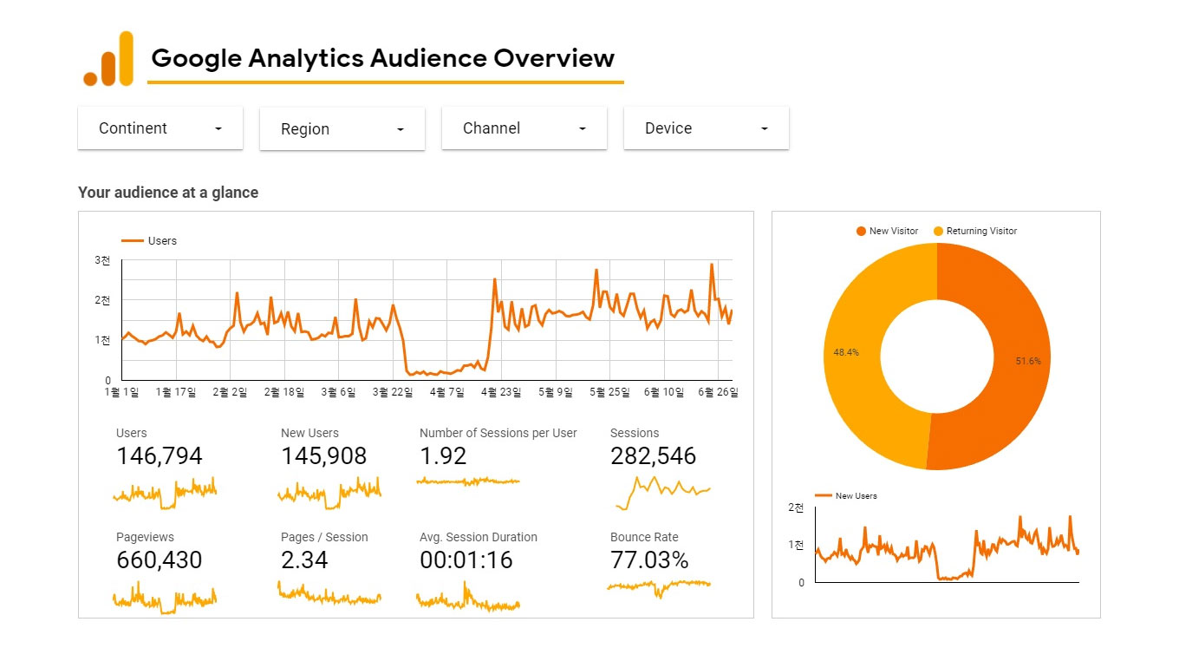Click the Bounce Rate sparkline under 77.03%
This screenshot has height=648, width=1179.
(x=659, y=587)
